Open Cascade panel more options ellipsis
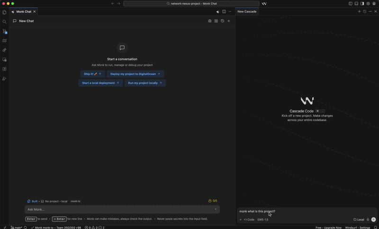Viewport: 379px width, 229px height. click(370, 11)
